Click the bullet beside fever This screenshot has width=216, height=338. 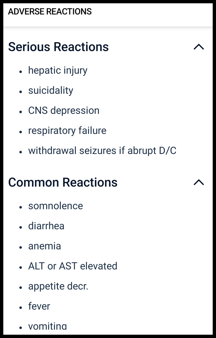point(20,307)
